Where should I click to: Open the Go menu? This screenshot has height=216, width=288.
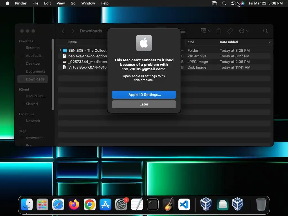point(73,3)
